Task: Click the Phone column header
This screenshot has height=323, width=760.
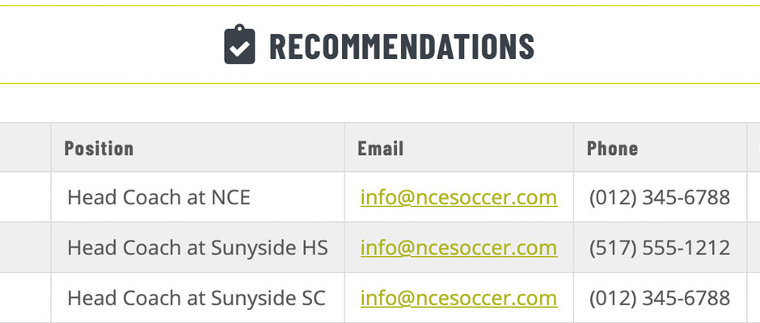Action: click(661, 147)
